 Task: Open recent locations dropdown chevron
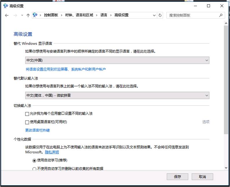[22, 15]
